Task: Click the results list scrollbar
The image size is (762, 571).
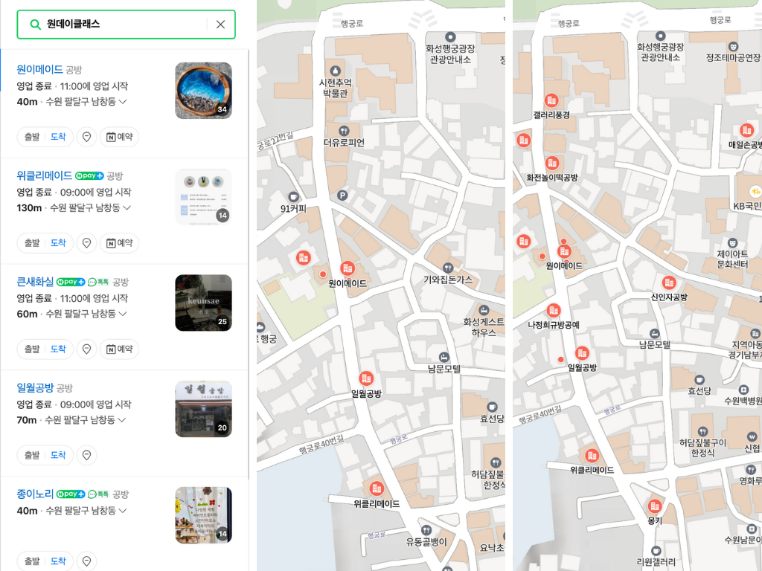Action: (x=249, y=265)
